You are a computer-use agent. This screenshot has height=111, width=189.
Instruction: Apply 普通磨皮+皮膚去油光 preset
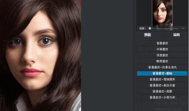pos(162,67)
